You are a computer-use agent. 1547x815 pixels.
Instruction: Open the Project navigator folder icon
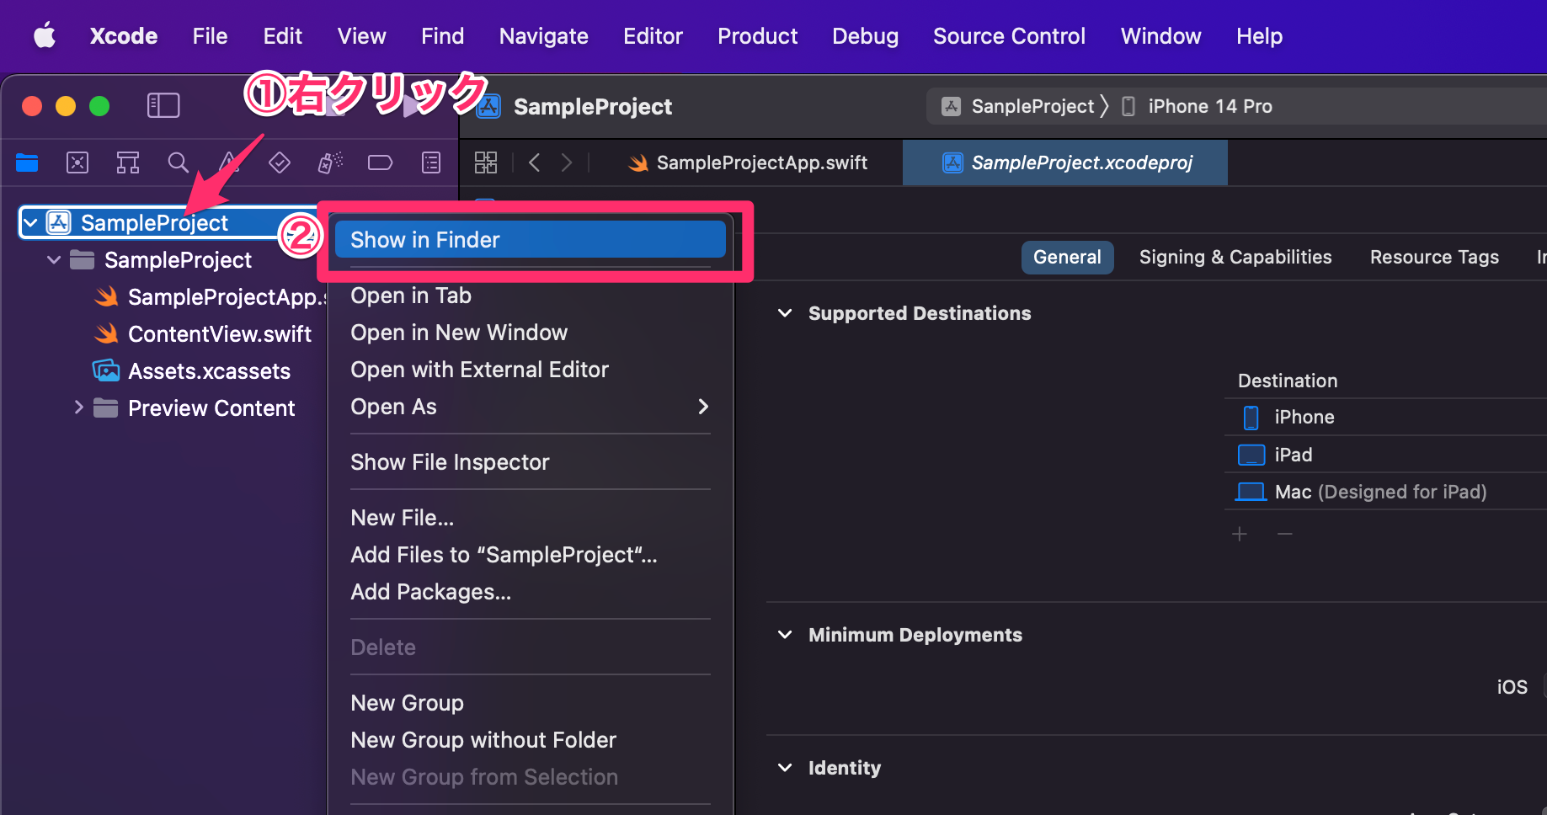click(27, 162)
